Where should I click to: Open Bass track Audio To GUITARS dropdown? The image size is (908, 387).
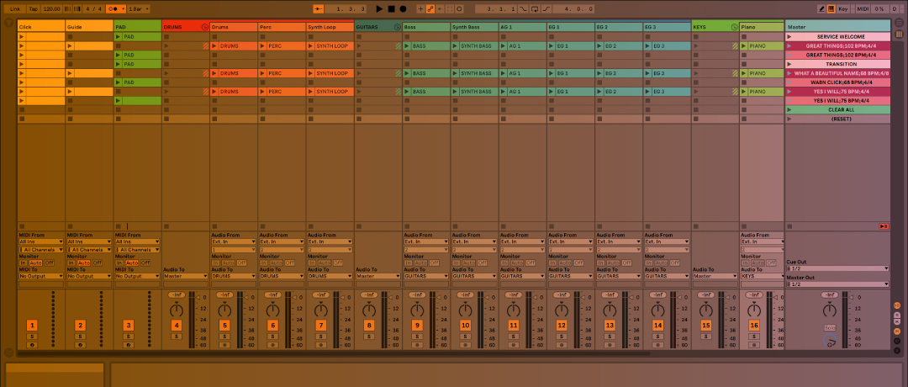(425, 276)
